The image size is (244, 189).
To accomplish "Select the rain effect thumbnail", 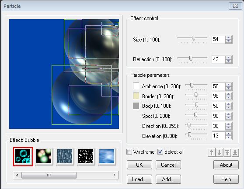I will pyautogui.click(x=65, y=157).
